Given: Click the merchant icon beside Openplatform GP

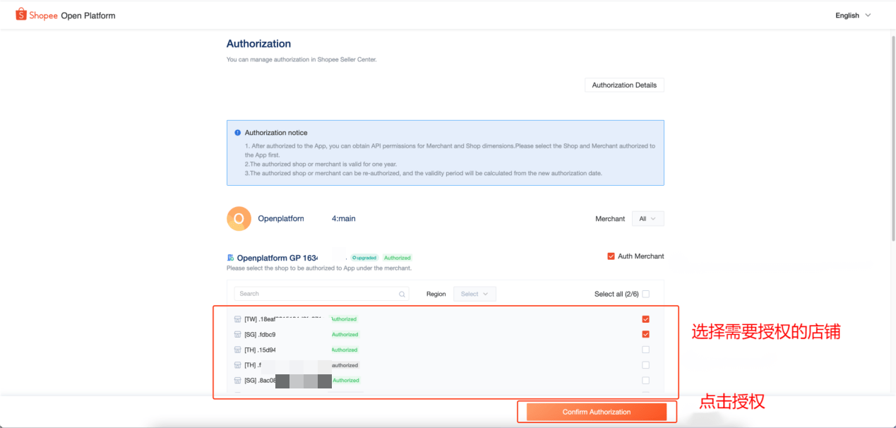Looking at the screenshot, I should tap(231, 258).
